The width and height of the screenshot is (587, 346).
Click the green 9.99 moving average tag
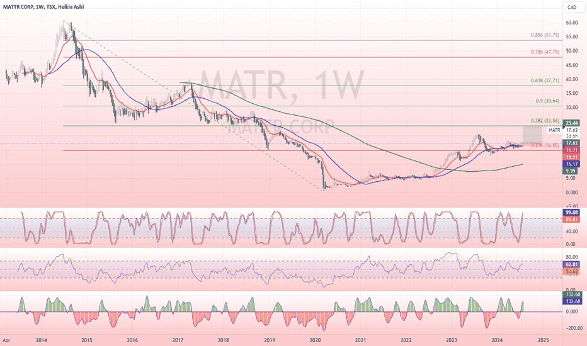(x=571, y=171)
